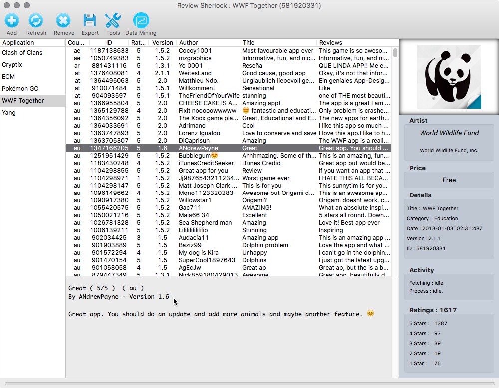This screenshot has height=388, width=499.
Task: Select WWF Together in the application list
Action: coord(32,101)
